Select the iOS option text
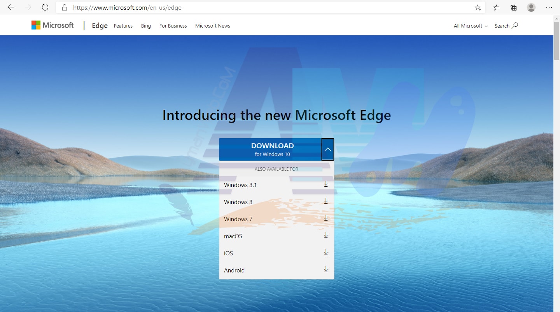This screenshot has width=560, height=312. tap(228, 253)
